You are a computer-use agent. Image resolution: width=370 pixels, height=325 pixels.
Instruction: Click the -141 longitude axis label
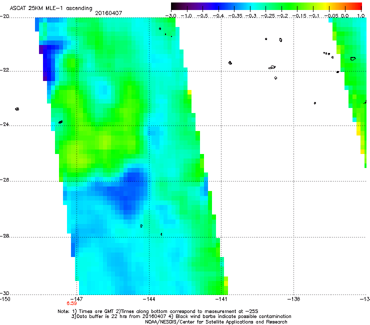tap(221, 299)
